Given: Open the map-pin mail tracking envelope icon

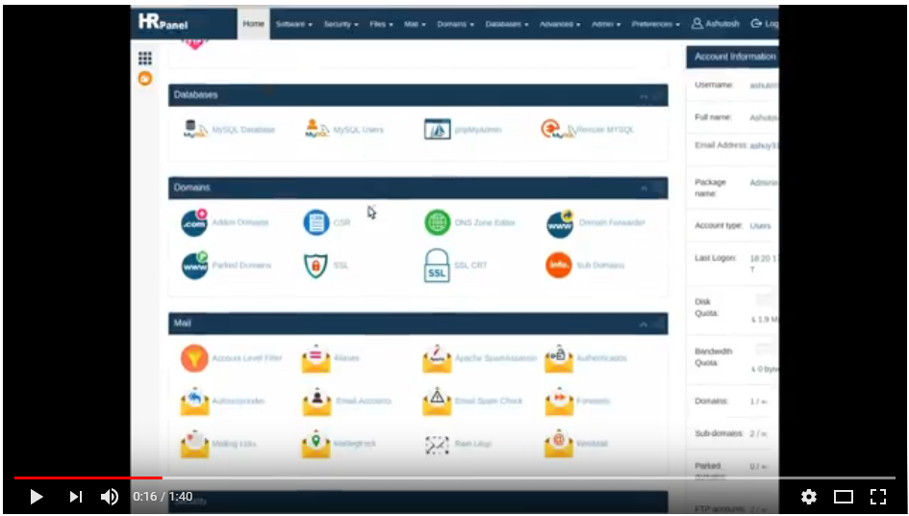Looking at the screenshot, I should click(316, 444).
